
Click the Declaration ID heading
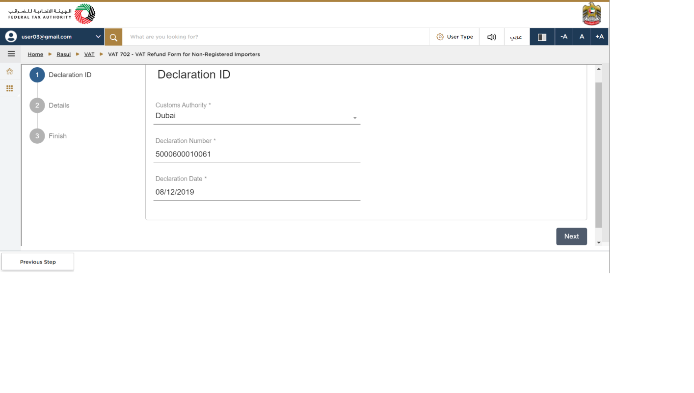[194, 75]
